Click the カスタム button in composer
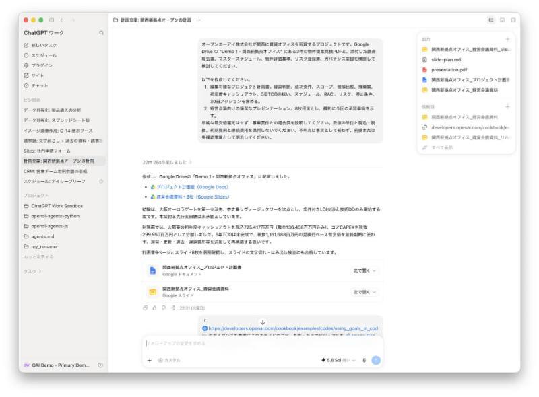This screenshot has width=539, height=397. point(169,360)
